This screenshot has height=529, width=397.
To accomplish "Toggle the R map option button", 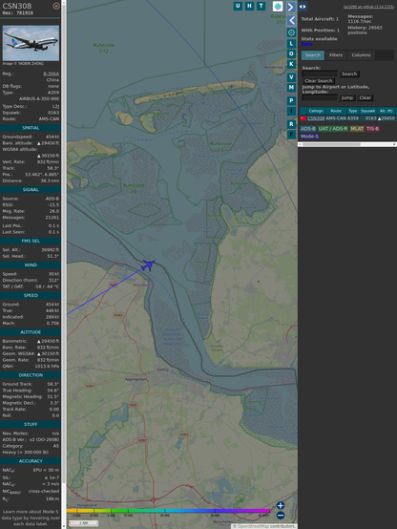I will (x=291, y=124).
